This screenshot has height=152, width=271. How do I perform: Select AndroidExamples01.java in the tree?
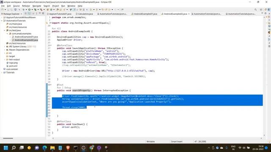click(26, 37)
